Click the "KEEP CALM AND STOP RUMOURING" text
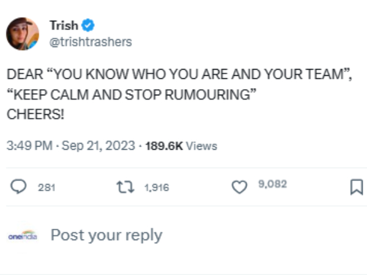The width and height of the screenshot is (367, 275). pos(130,97)
